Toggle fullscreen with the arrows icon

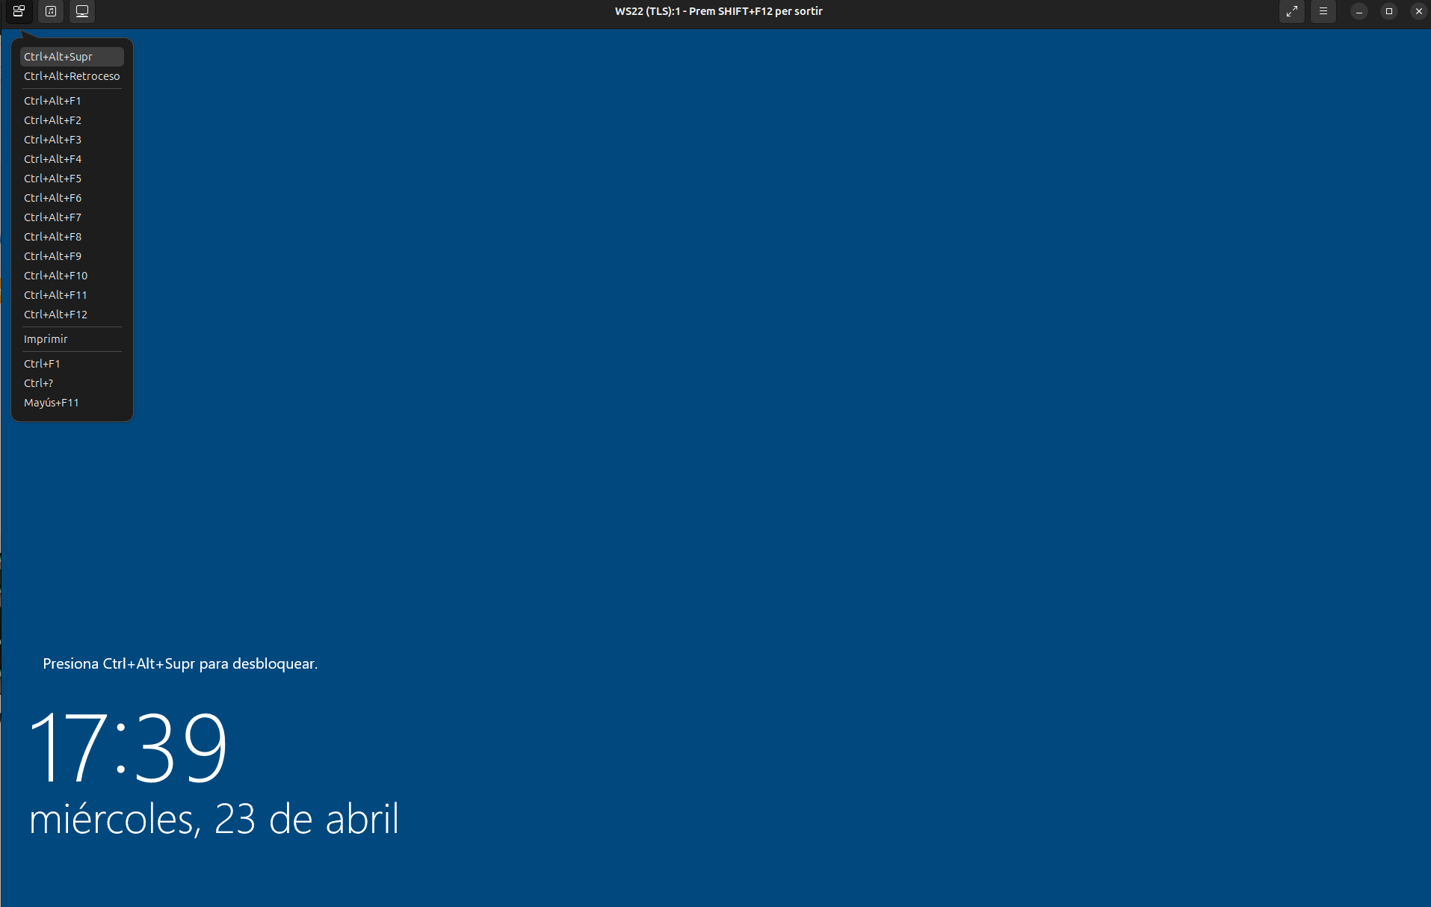1291,11
